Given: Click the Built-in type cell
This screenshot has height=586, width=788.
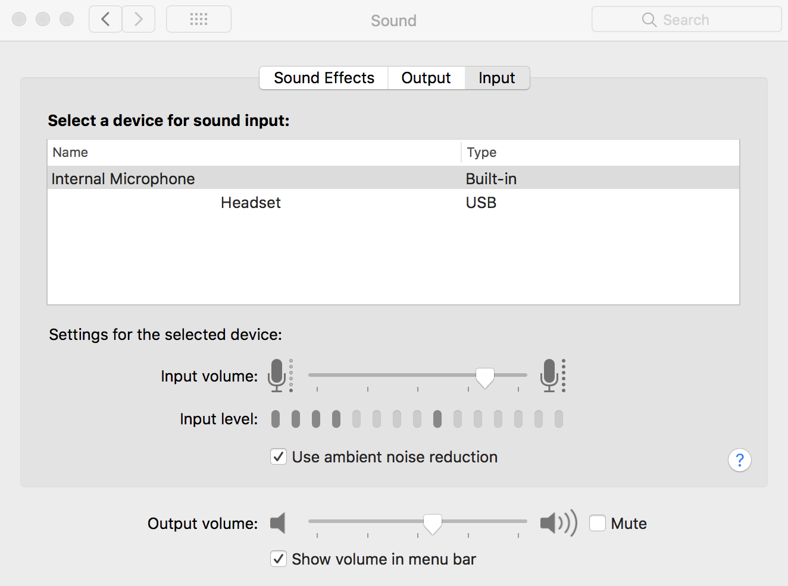Looking at the screenshot, I should point(491,179).
